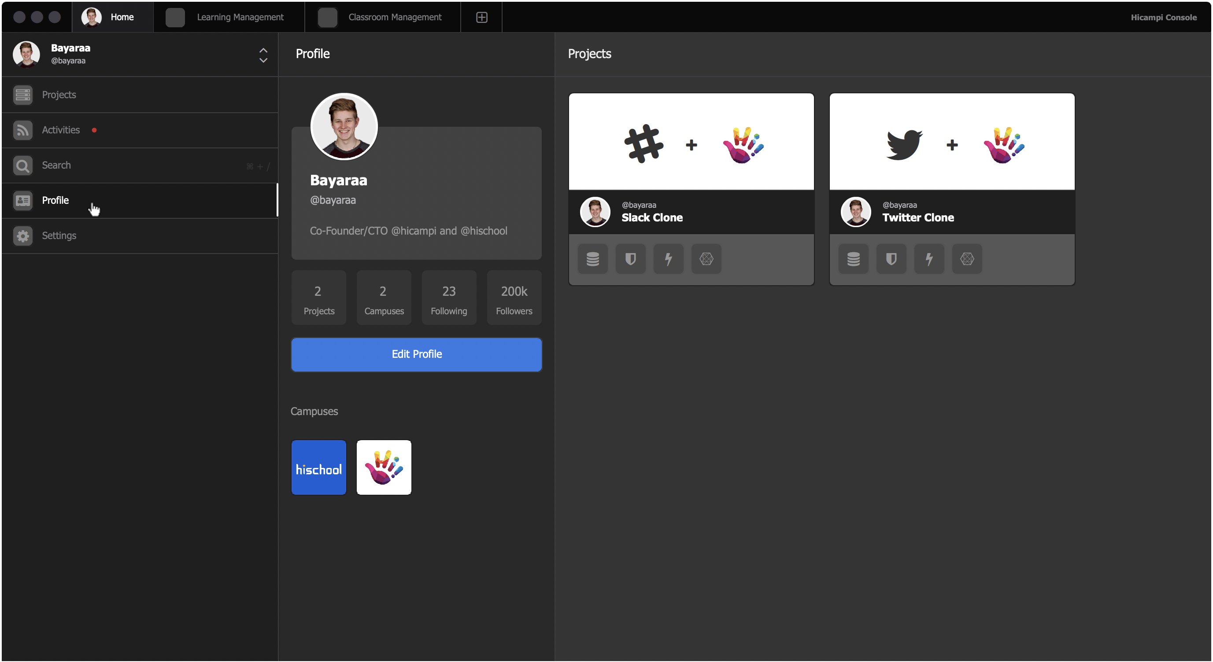
Task: Click the lightning bolt icon on Slack Clone card
Action: click(x=668, y=259)
